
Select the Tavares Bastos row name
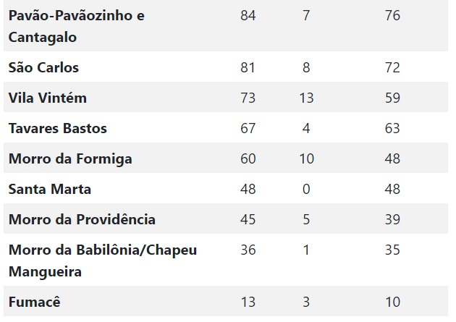[58, 129]
